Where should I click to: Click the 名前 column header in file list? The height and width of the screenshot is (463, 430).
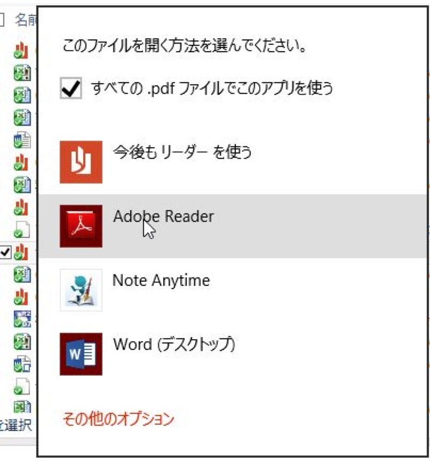point(26,20)
